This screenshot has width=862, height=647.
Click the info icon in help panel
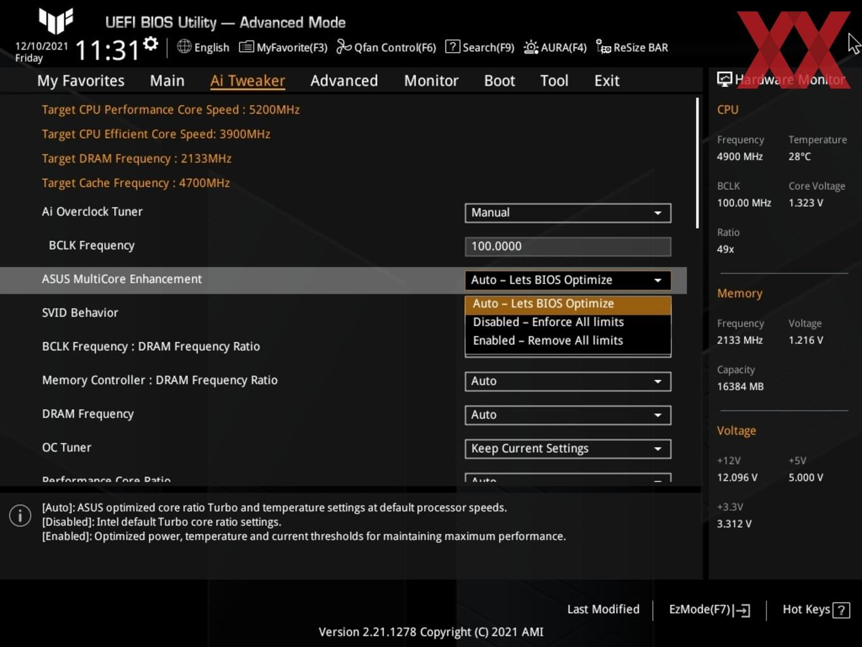click(20, 516)
